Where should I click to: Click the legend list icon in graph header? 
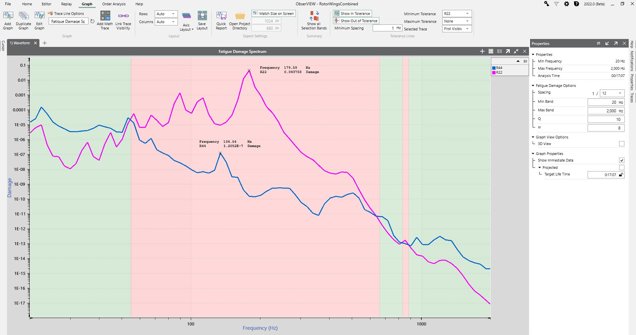(x=500, y=51)
